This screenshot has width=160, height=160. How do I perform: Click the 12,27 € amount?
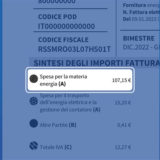(x=123, y=147)
